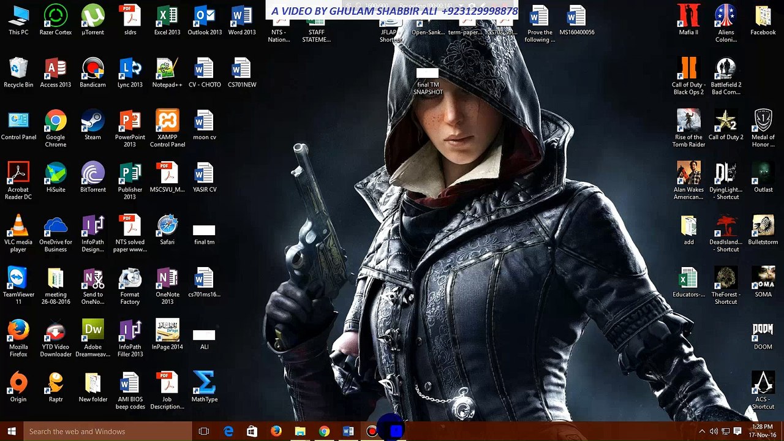This screenshot has width=784, height=441.
Task: Click the Recycle Bin icon
Action: click(18, 70)
